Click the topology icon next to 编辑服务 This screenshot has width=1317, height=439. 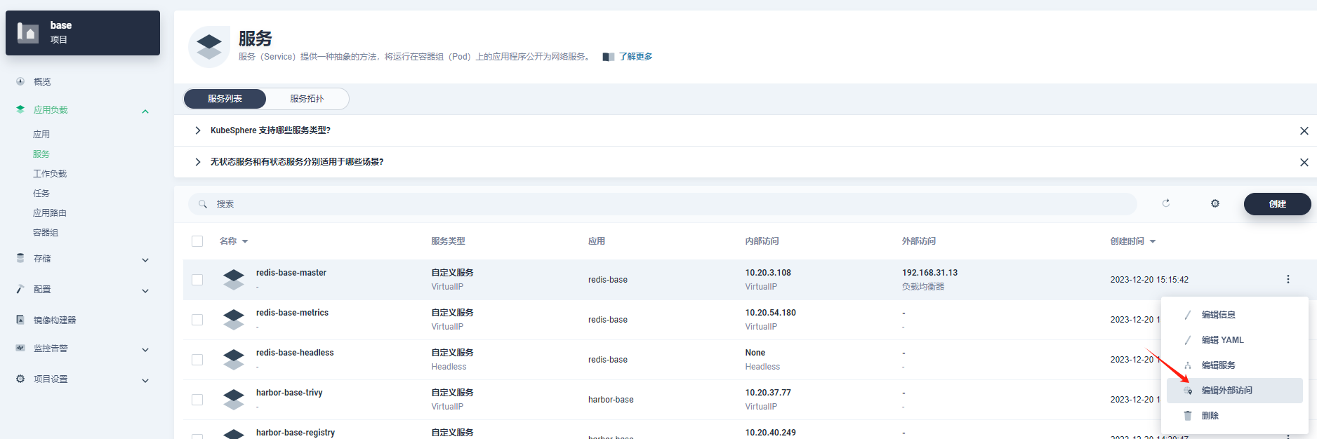1188,365
